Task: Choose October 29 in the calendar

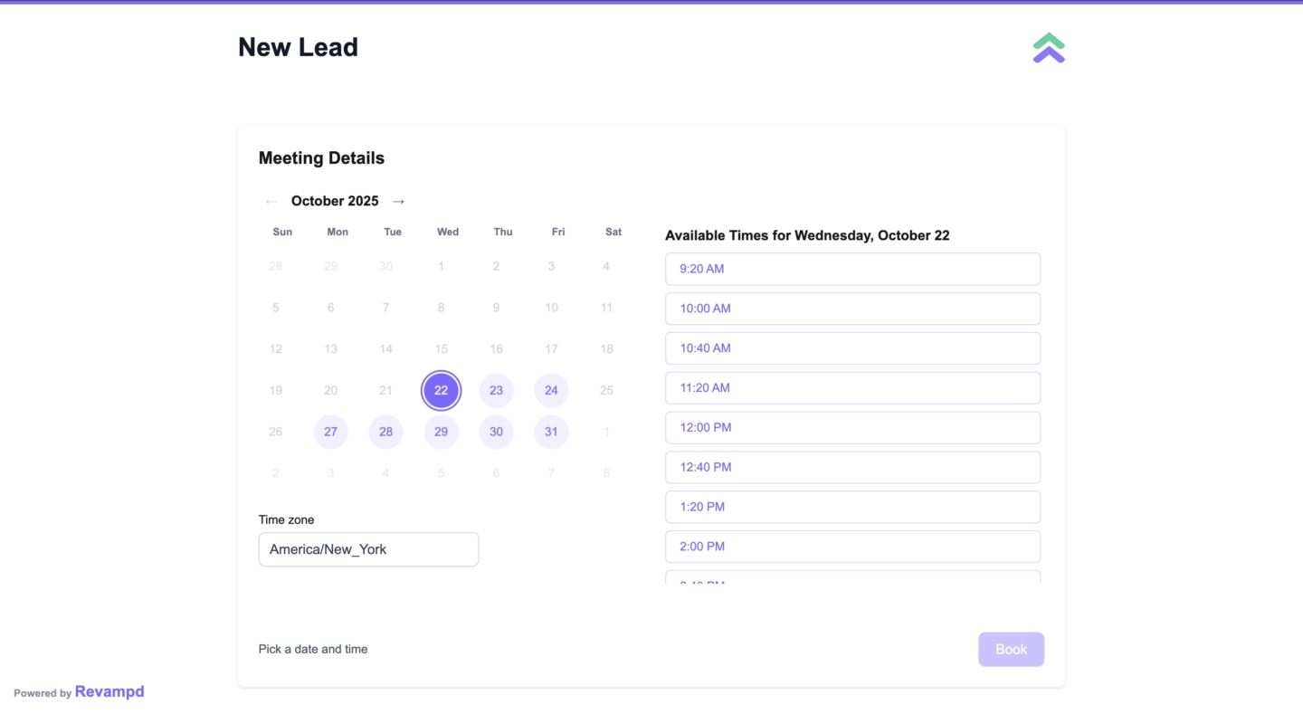Action: click(x=441, y=432)
